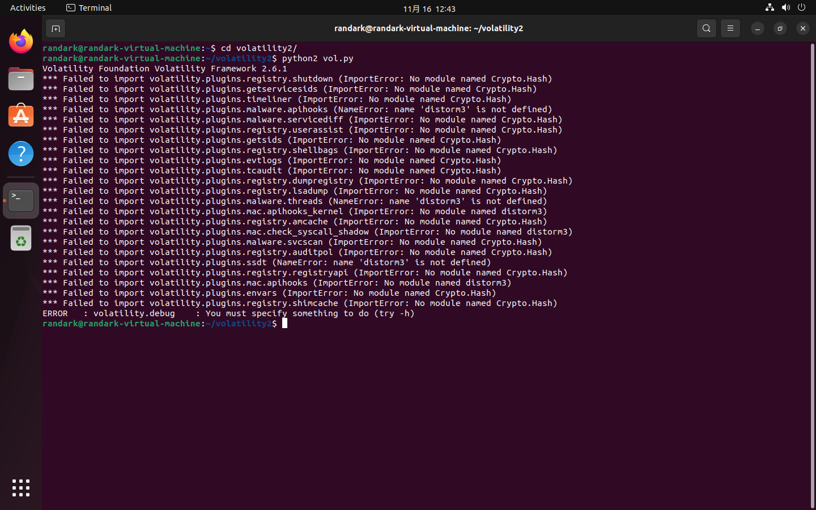This screenshot has width=816, height=510.
Task: Click the plugins.ssdt NameError line
Action: [x=267, y=262]
